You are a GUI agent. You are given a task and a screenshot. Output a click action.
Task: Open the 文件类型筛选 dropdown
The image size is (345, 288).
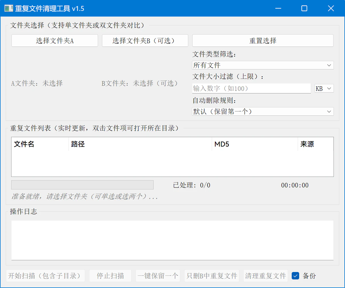pyautogui.click(x=262, y=65)
